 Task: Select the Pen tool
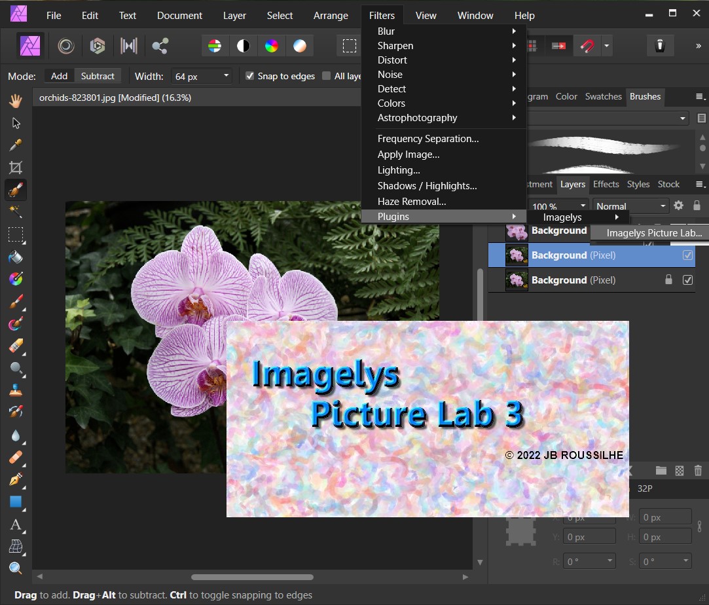tap(15, 479)
